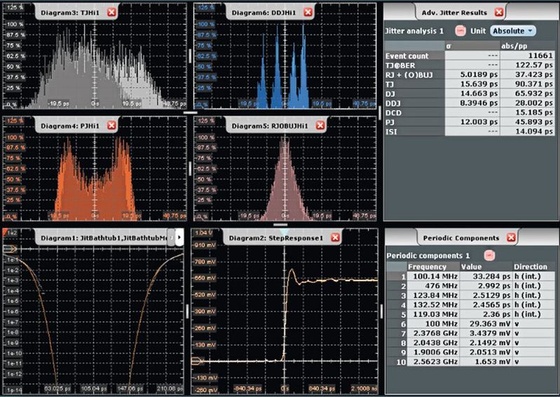Click the Direction column header
Viewport: 560px width, 397px height.
(x=534, y=267)
